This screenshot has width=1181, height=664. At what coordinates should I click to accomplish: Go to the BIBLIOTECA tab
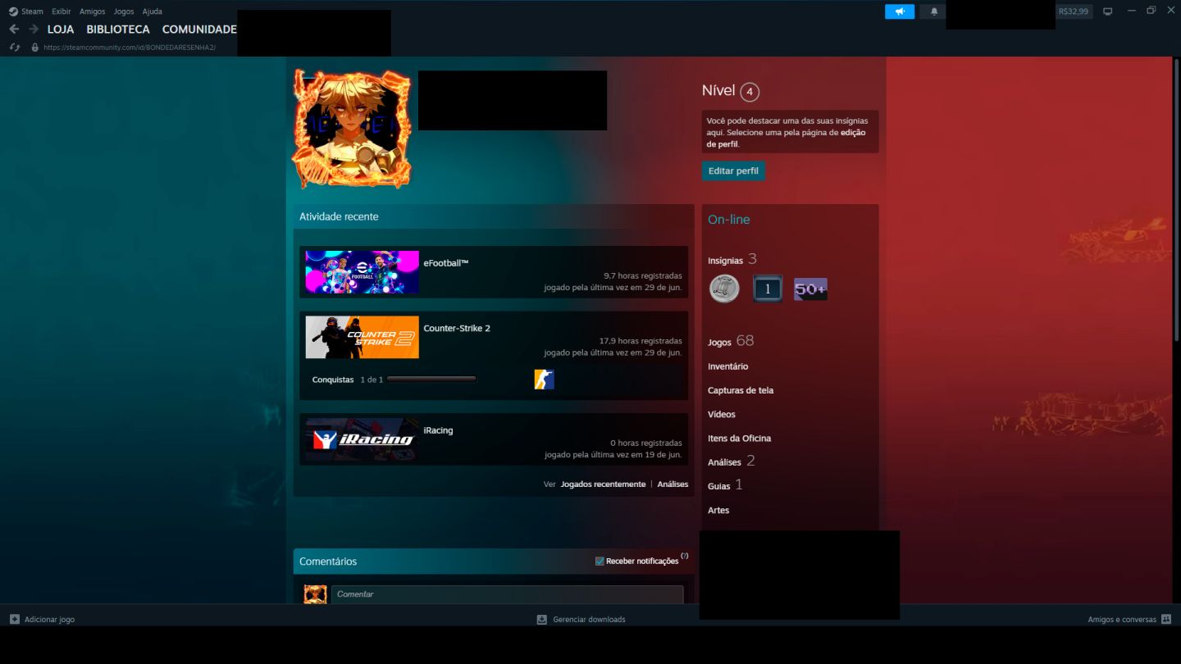(118, 29)
